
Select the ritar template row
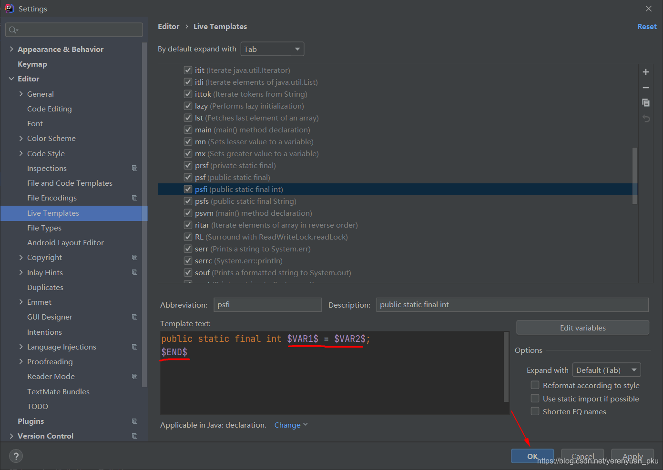398,225
